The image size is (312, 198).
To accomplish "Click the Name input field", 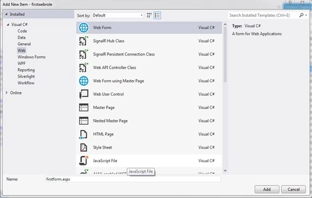I will (133, 179).
